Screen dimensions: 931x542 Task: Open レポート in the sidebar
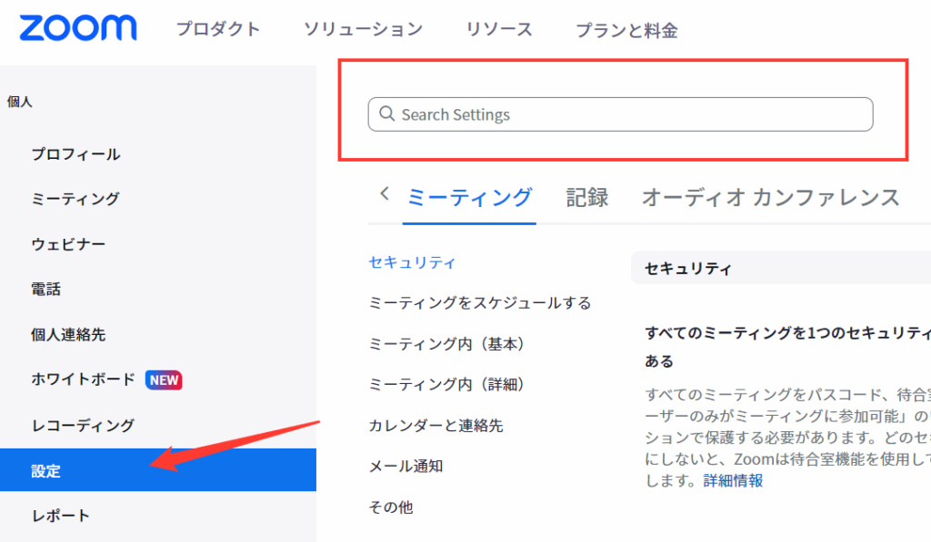pos(61,516)
